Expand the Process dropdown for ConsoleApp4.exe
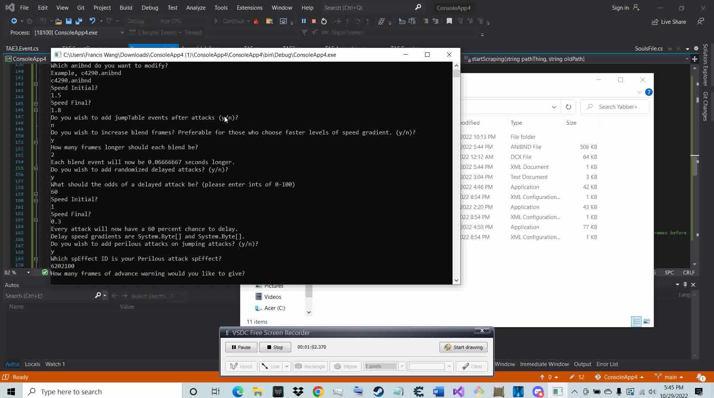The image size is (714, 398). (x=122, y=33)
